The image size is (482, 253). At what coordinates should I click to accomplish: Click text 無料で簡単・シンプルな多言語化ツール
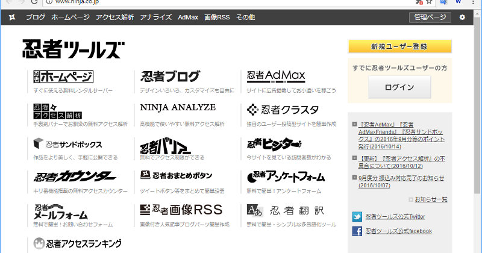point(291,225)
